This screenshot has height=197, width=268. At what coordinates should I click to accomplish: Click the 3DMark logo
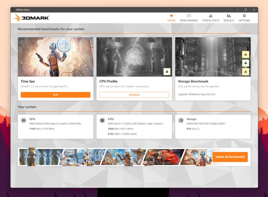31,18
